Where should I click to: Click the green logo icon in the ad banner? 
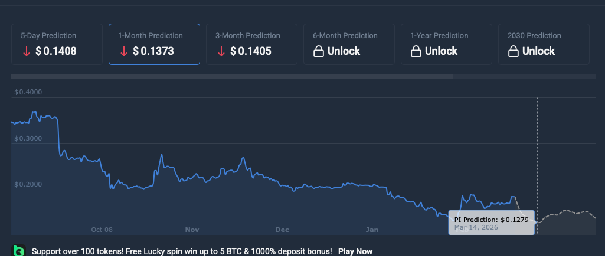tap(18, 251)
